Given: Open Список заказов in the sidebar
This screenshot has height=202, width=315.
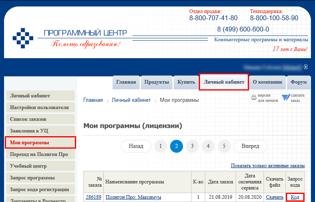Looking at the screenshot, I should tap(40, 119).
